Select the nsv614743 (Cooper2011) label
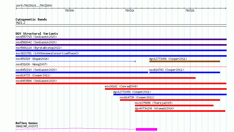 166,70
